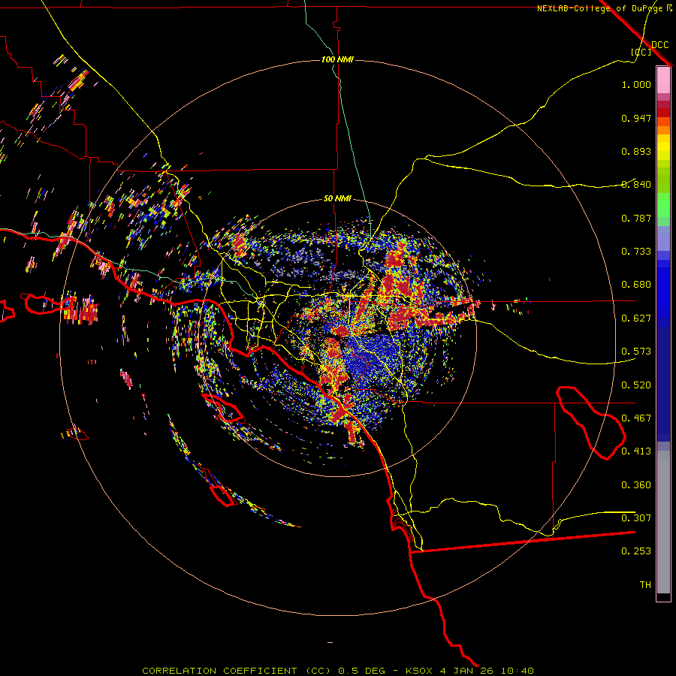Click the 0.253 scale value
Screen dimensions: 676x676
636,551
